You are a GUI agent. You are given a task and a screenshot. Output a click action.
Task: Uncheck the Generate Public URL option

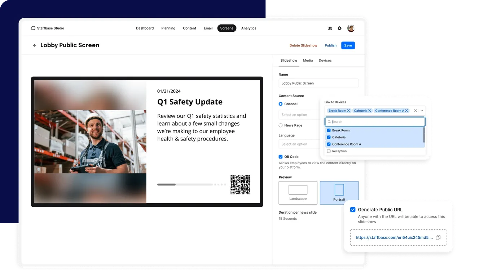[x=352, y=209]
